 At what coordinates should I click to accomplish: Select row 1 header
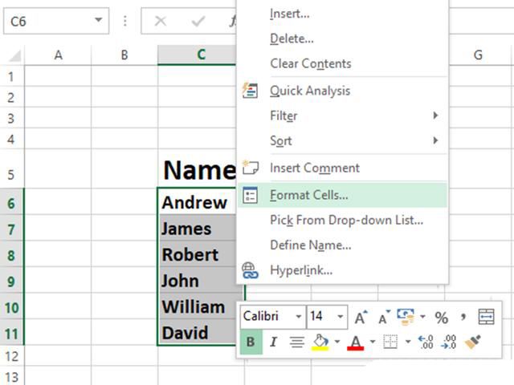(11, 76)
